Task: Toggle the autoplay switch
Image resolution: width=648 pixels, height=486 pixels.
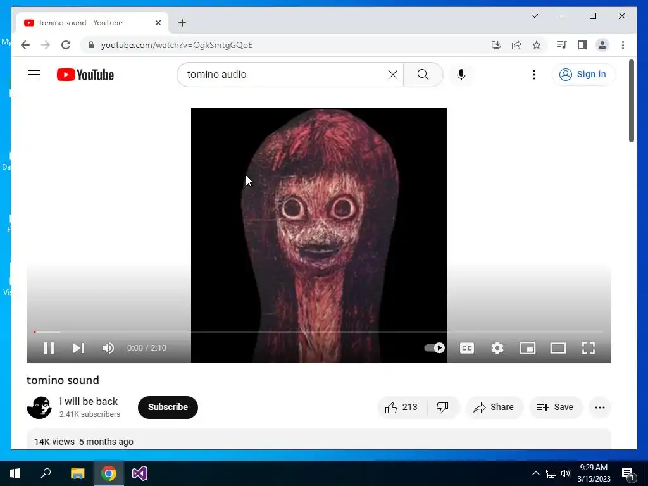Action: [434, 348]
